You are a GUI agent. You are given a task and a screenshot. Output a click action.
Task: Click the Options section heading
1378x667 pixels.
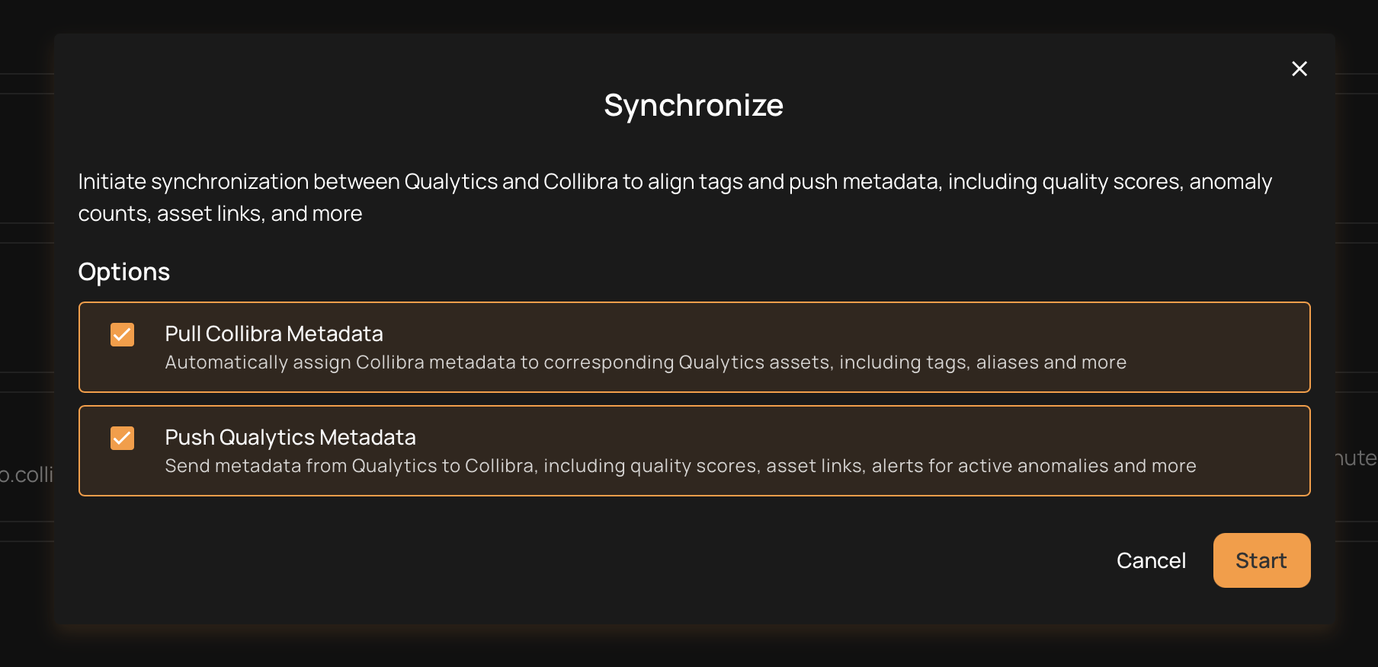[123, 271]
